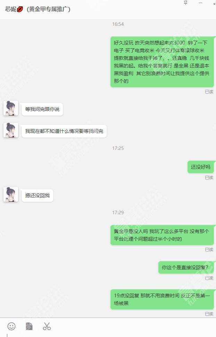Viewport: 216px width, 337px height.
Task: Click the white '摁还没回我' reply bubble
Action: click(38, 195)
